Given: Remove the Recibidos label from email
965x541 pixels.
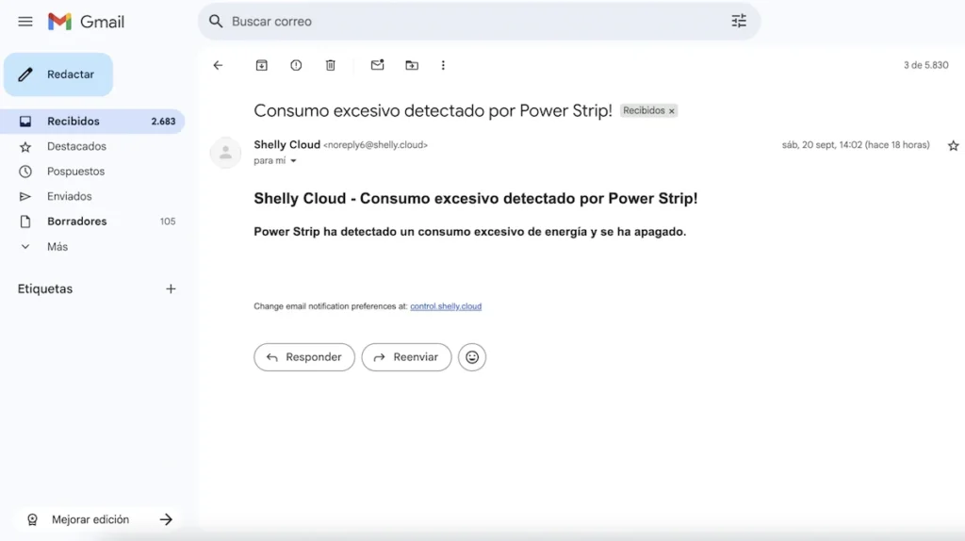Looking at the screenshot, I should coord(672,111).
